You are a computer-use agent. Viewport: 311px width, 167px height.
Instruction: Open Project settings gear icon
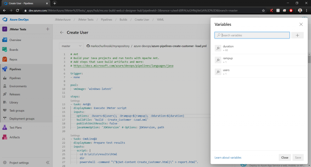pyautogui.click(x=5, y=163)
